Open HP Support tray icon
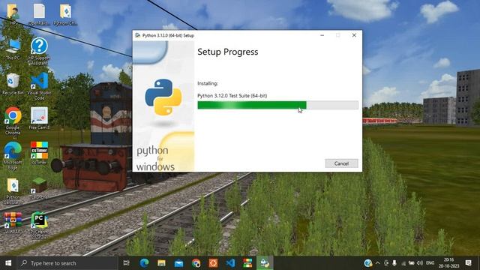The image size is (480, 270). pos(368,263)
